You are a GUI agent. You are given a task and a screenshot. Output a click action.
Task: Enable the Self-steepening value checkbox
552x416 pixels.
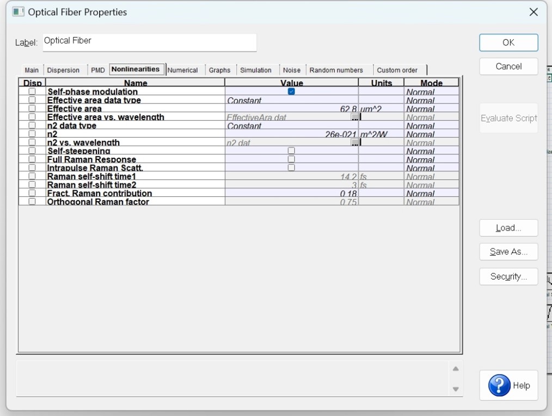[291, 151]
